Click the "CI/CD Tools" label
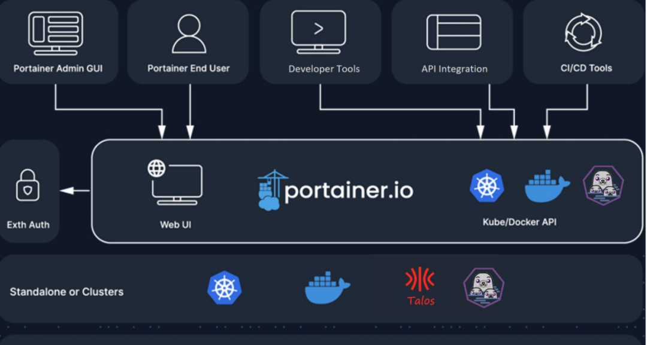This screenshot has width=647, height=345. point(586,68)
